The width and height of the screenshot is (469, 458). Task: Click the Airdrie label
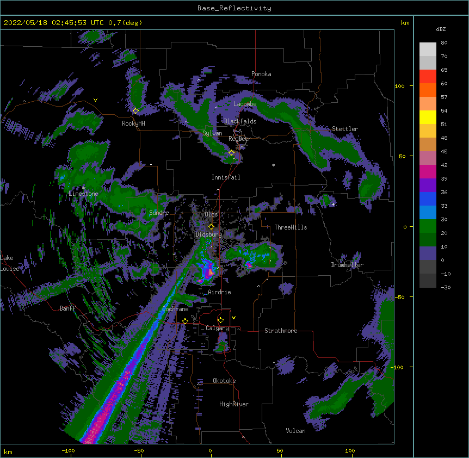[x=219, y=292]
